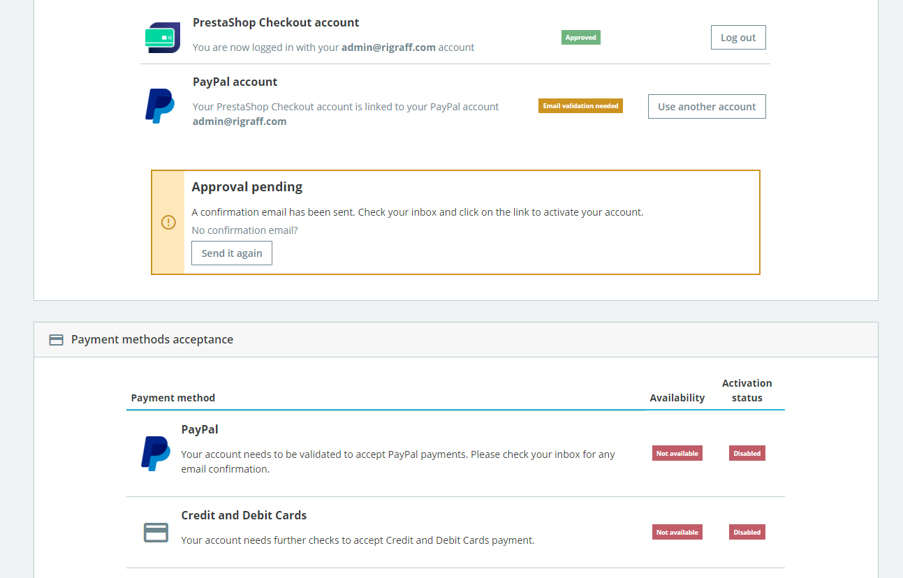Image resolution: width=903 pixels, height=578 pixels.
Task: Click PayPal row Not available badge
Action: coord(677,454)
